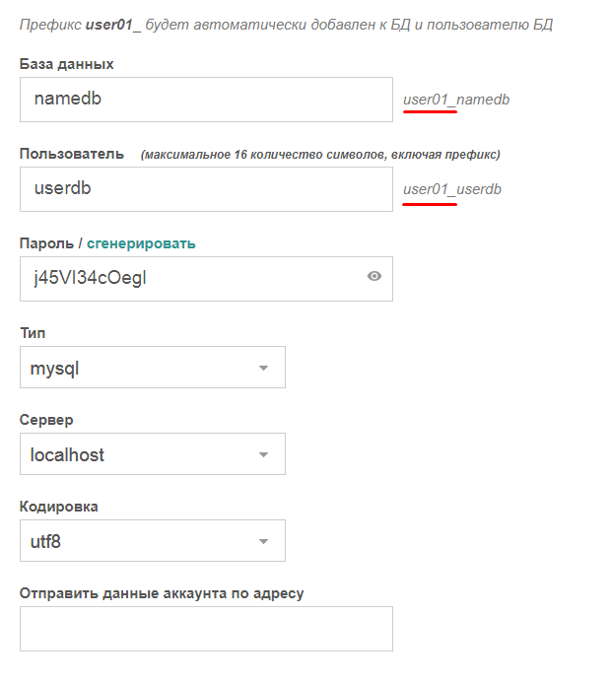
Task: Show the password with the eye icon
Action: point(374,277)
